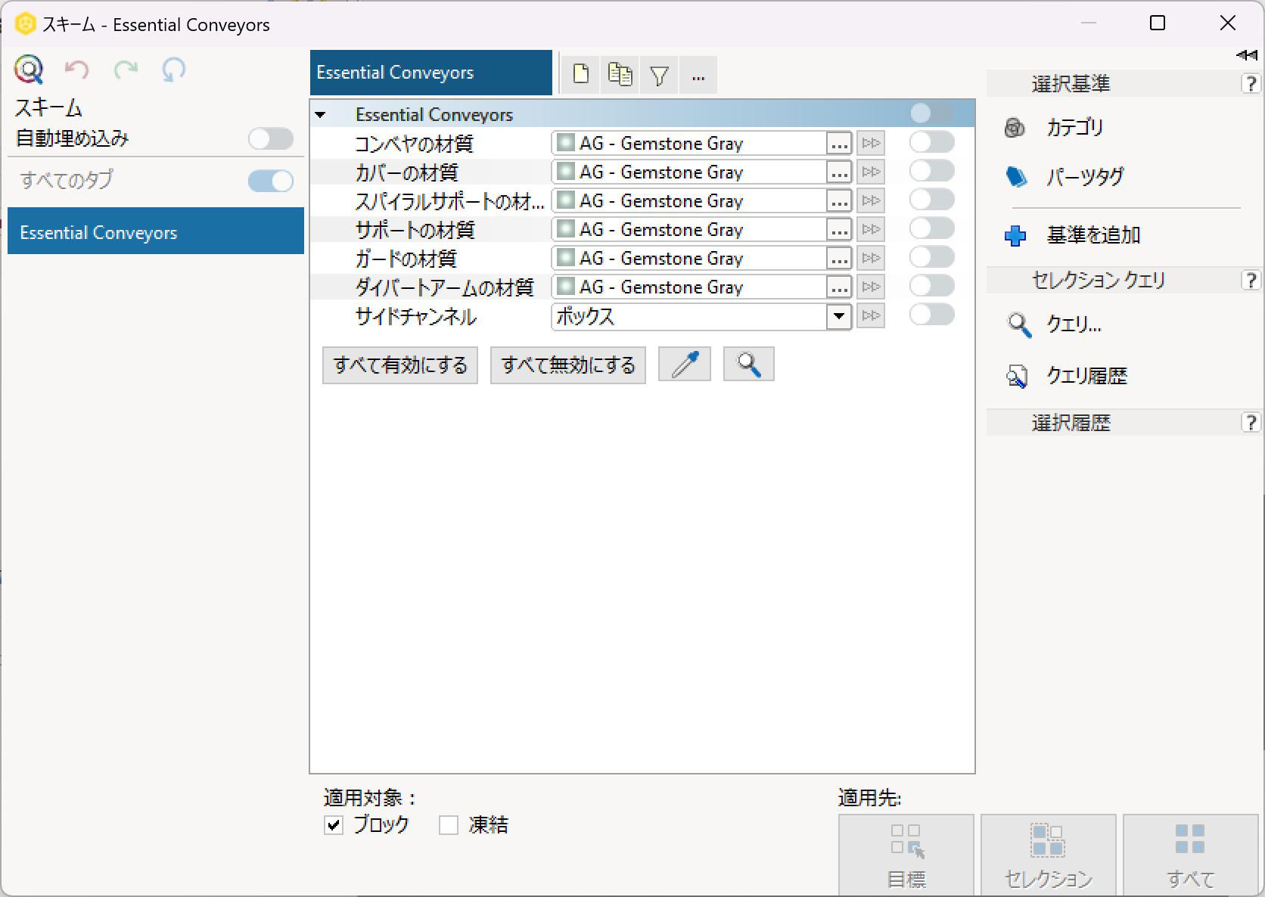
Task: Click help icon beside 選択基準
Action: pos(1251,83)
